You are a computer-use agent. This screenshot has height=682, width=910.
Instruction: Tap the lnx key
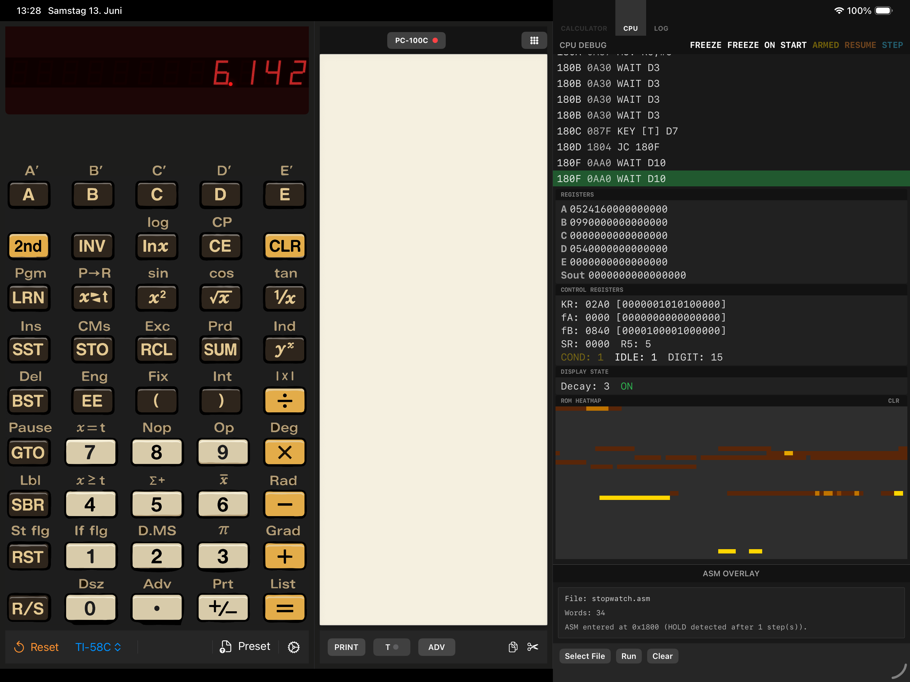click(157, 246)
